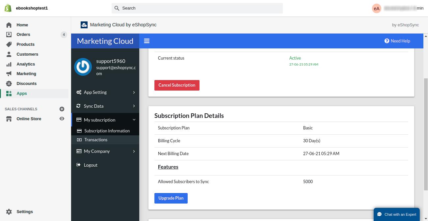The image size is (428, 221).
Task: Click the Basic plan value
Action: pos(308,128)
